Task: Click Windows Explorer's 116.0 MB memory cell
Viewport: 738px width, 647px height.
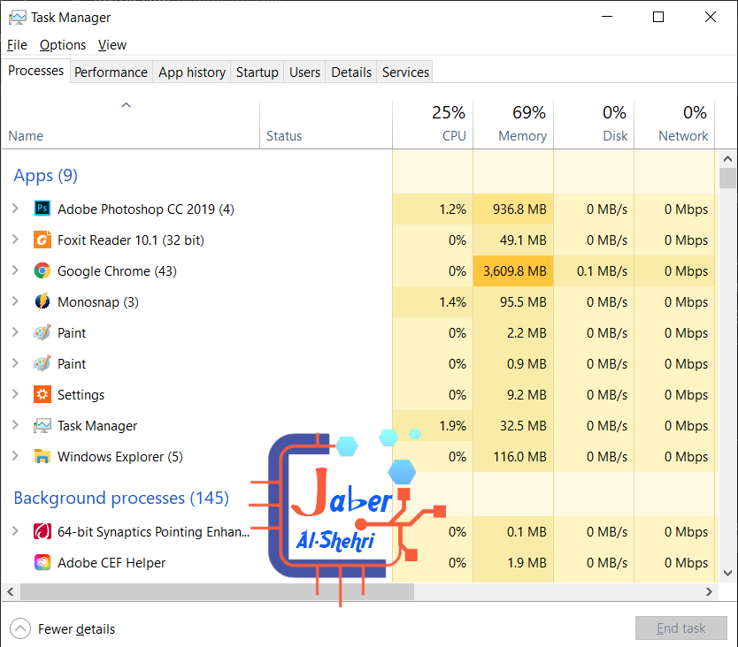Action: (513, 457)
